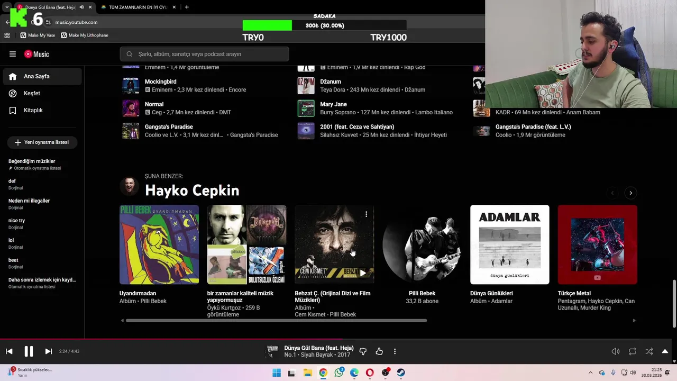
Task: Open more options on Behzat Ç. album card
Action: 366,214
